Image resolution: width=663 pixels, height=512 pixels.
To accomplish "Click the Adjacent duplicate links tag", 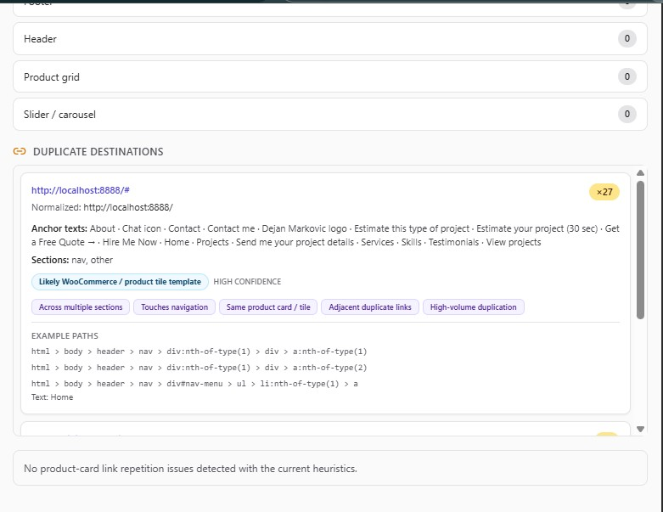I will tap(369, 307).
